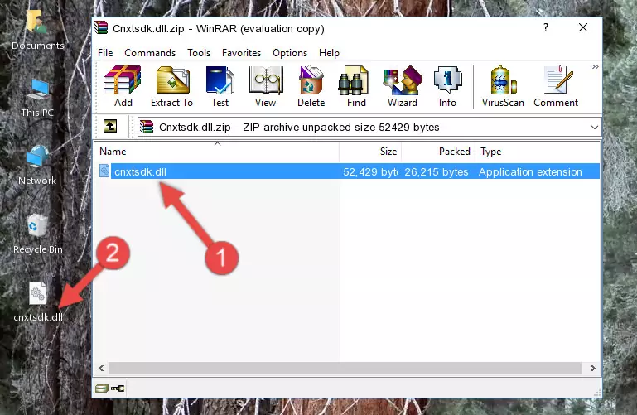Sort file list by Name column

(217, 152)
